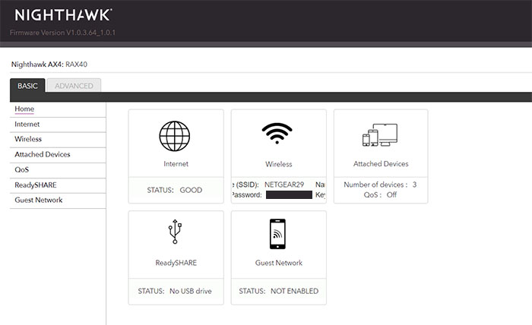The width and height of the screenshot is (532, 325).
Task: Click the Attached Devices computers icon
Action: [x=380, y=135]
